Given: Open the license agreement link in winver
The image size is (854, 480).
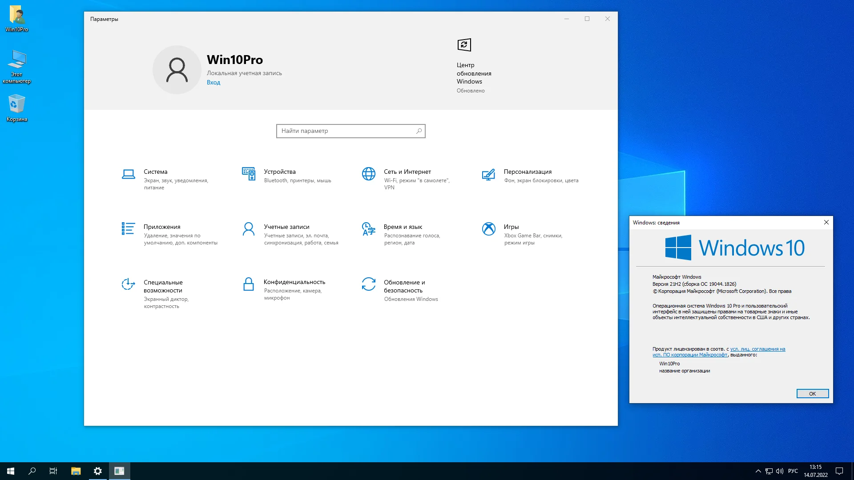Looking at the screenshot, I should tap(757, 349).
